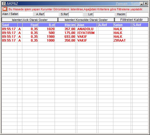Screen dimensions: 150x135
Task: Select lot value 1980
Action: click(46, 36)
